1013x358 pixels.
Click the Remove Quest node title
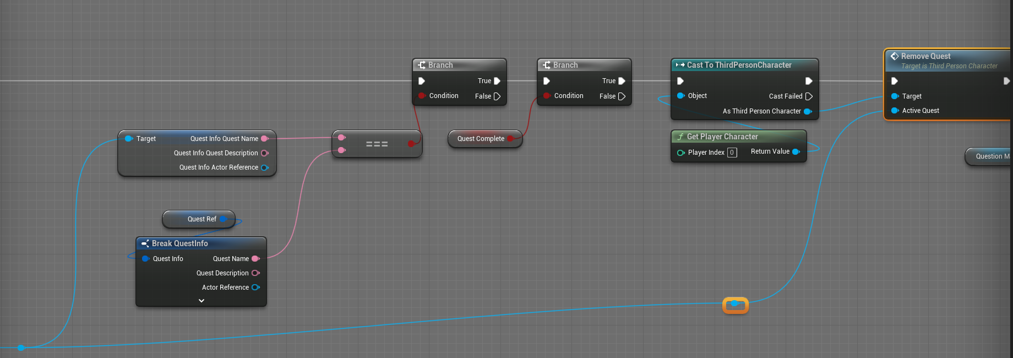(925, 56)
